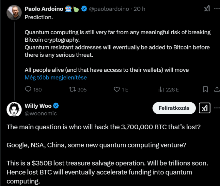This screenshot has height=186, width=220.
Task: Click Willy Woo's avatar image
Action: 13,109
